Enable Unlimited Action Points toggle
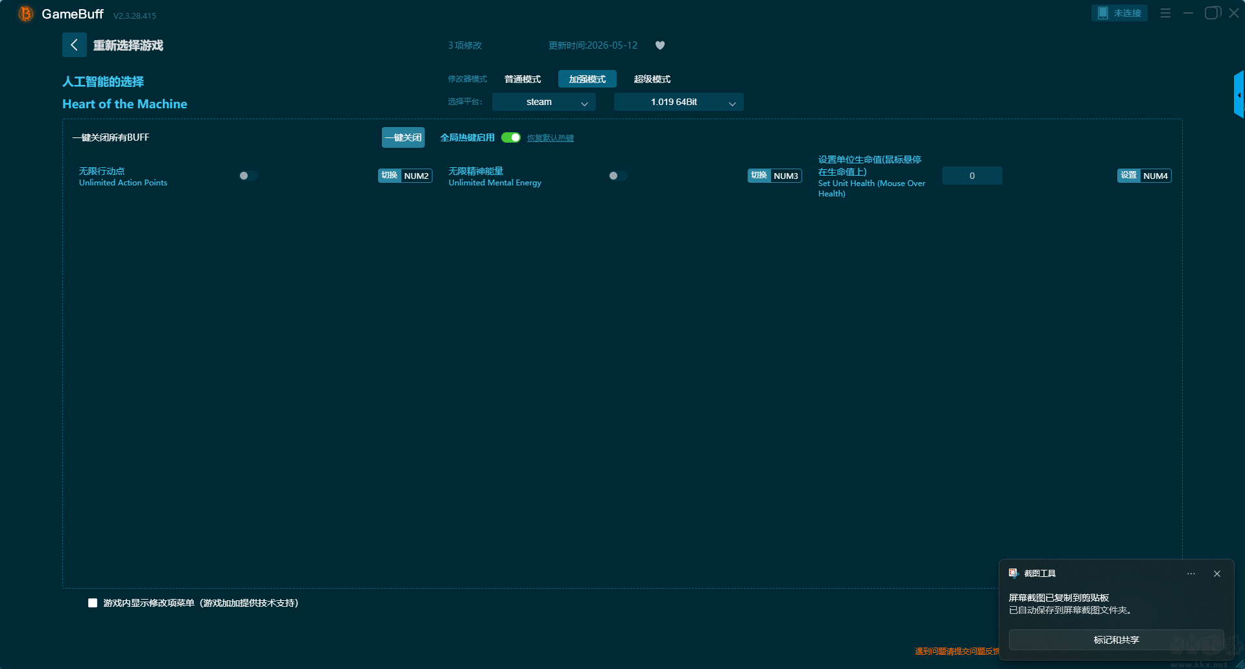The height and width of the screenshot is (669, 1245). pos(248,176)
